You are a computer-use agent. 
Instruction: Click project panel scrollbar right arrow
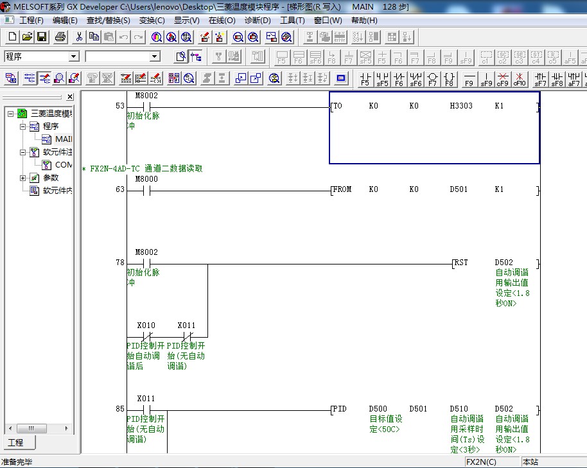(67, 428)
